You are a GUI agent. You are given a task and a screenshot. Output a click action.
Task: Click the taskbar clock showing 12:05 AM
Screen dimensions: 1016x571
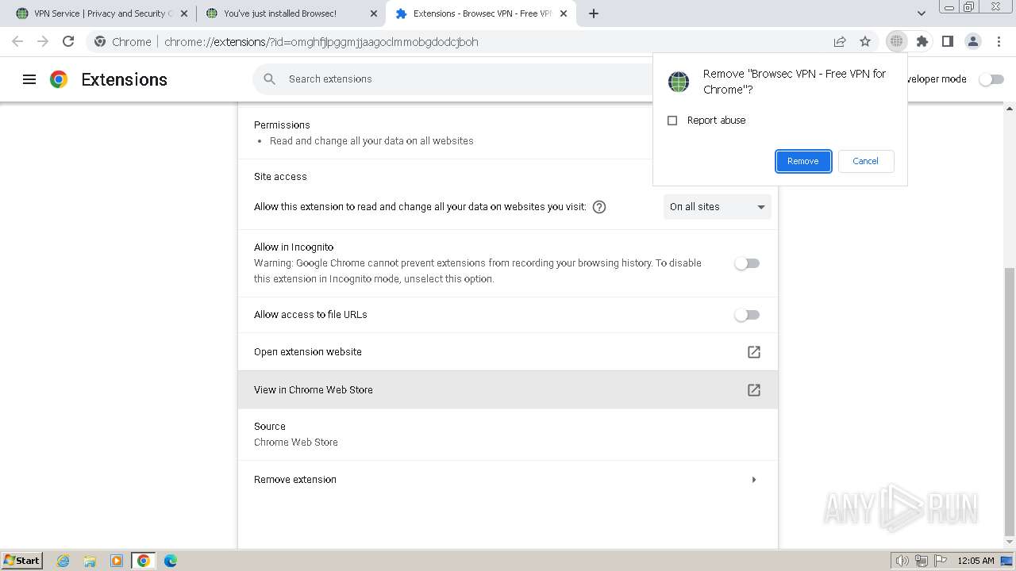point(976,561)
